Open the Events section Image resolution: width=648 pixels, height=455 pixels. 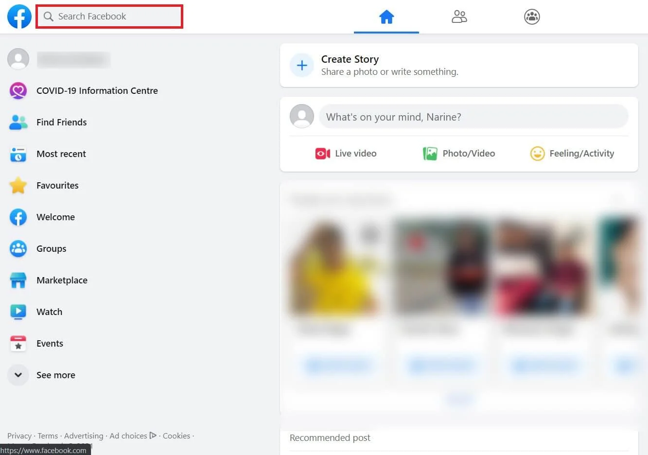(x=50, y=343)
